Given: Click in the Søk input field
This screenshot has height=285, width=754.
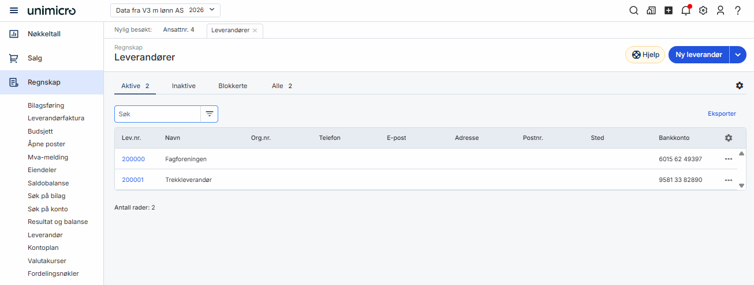Looking at the screenshot, I should pos(157,114).
